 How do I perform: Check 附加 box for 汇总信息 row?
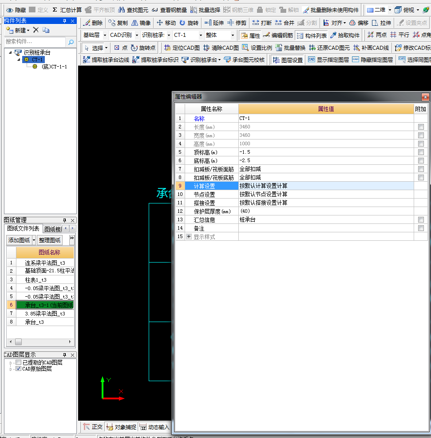coord(421,219)
